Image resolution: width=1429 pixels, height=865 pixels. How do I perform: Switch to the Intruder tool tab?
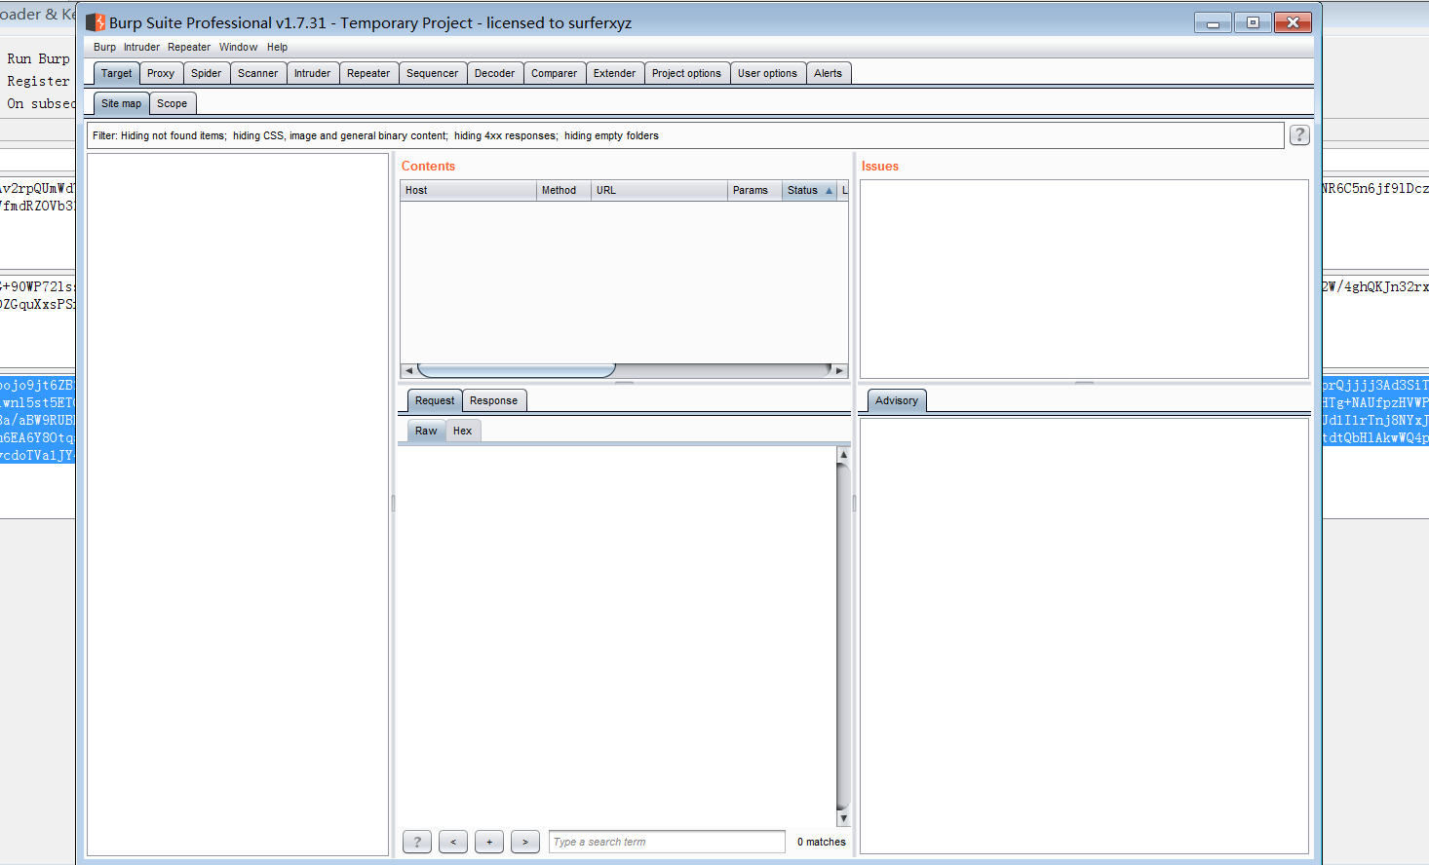(x=313, y=73)
